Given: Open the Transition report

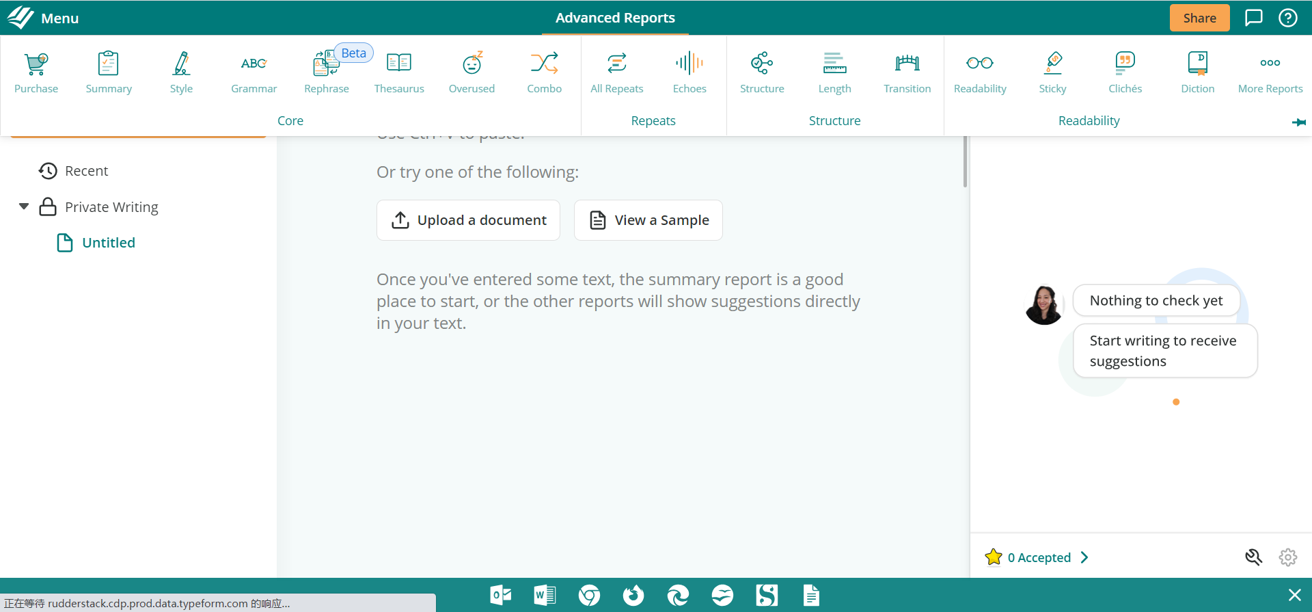Looking at the screenshot, I should [x=907, y=72].
